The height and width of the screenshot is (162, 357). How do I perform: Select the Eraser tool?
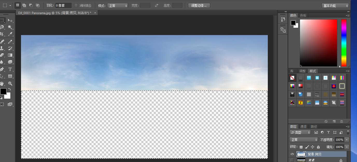(x=2, y=55)
